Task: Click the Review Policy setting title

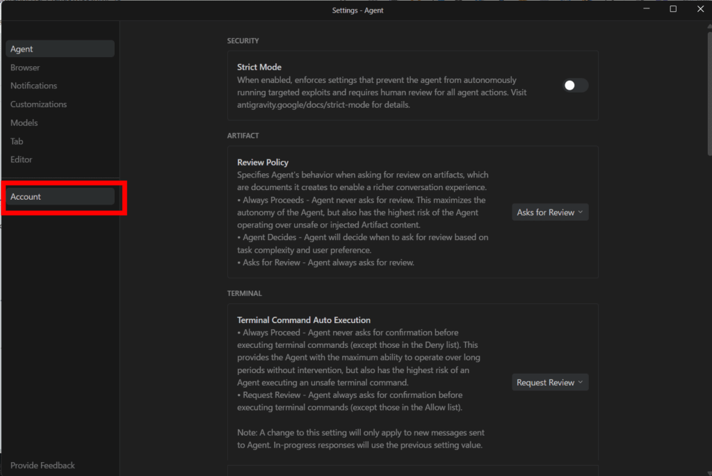Action: 263,162
